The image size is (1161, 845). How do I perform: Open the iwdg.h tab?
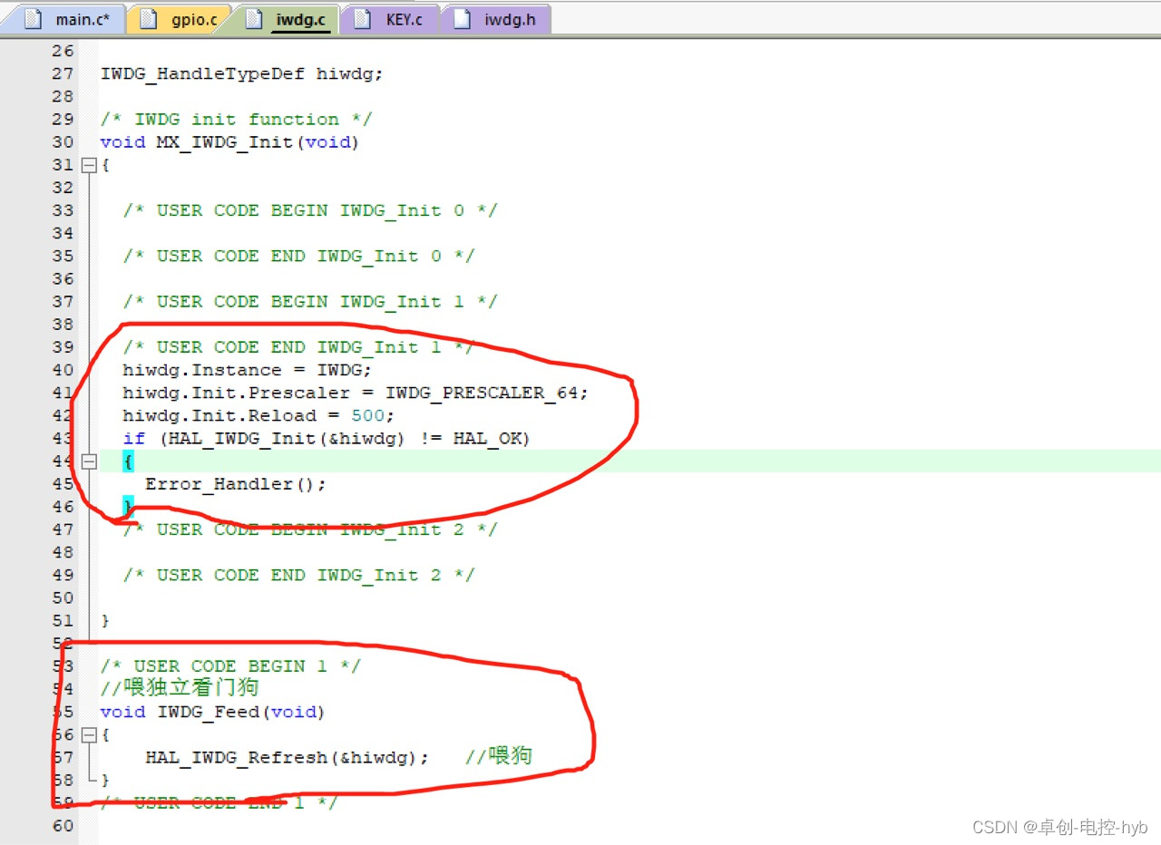click(x=495, y=19)
